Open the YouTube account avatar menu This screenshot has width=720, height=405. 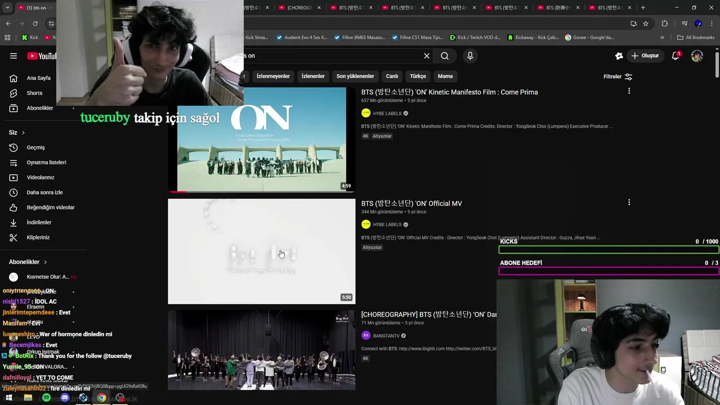(x=697, y=56)
